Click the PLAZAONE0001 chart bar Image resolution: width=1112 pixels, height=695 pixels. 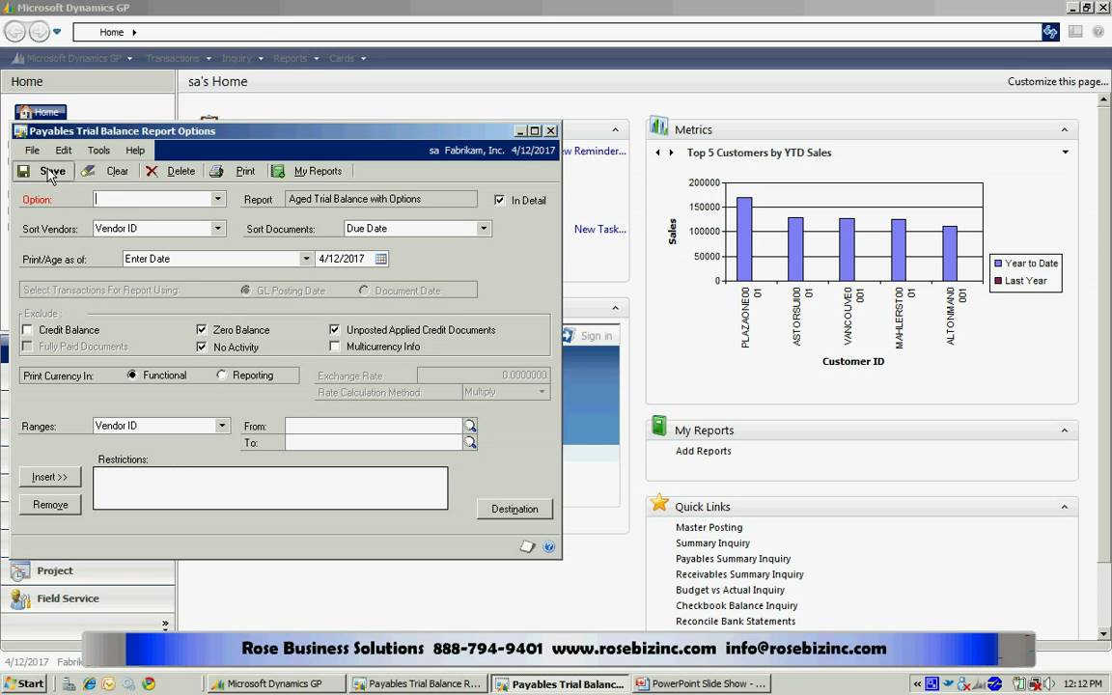[744, 239]
